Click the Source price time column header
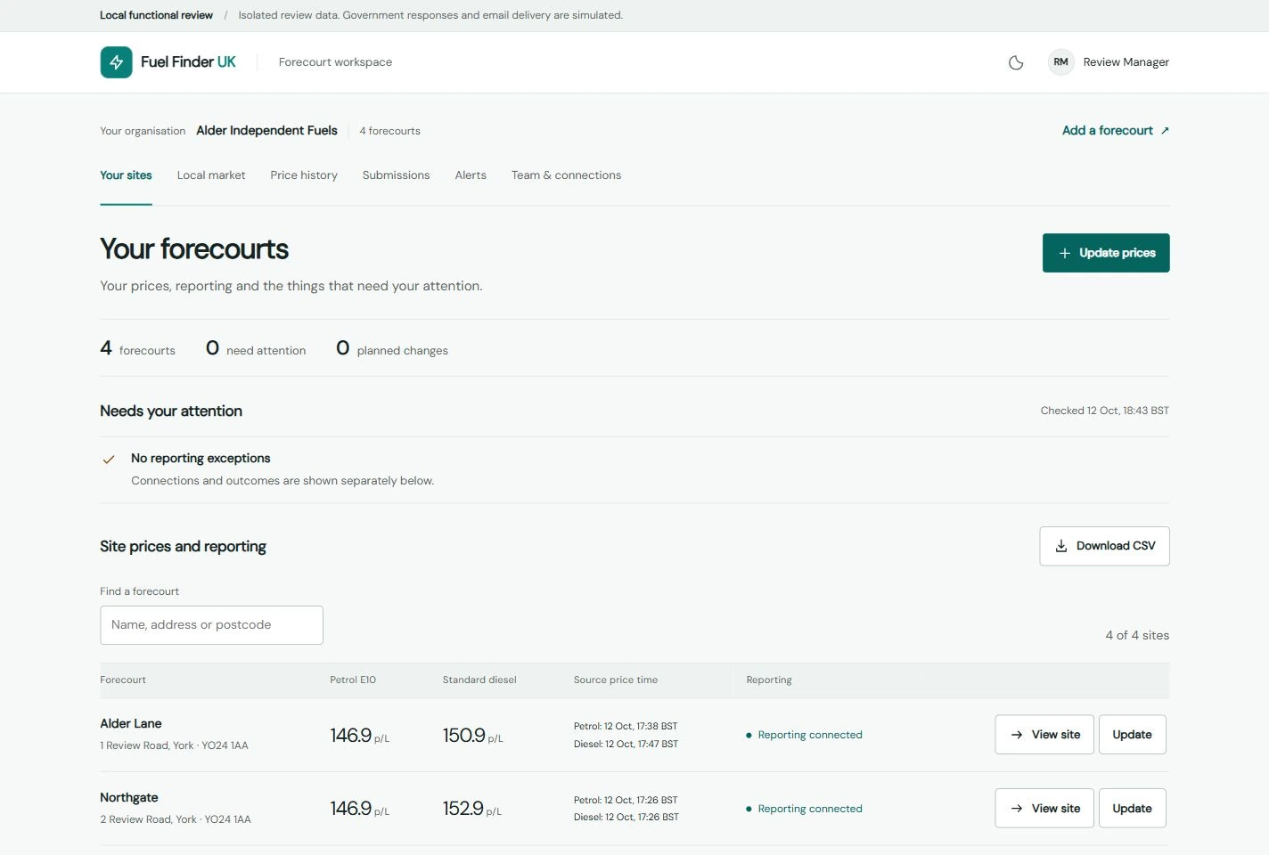 click(x=616, y=680)
